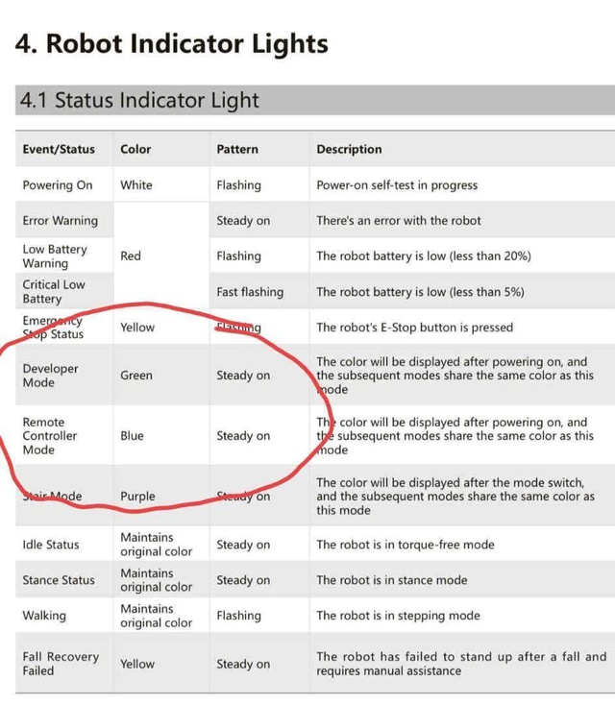
Task: Select the "Powering On" event cell
Action: point(58,185)
